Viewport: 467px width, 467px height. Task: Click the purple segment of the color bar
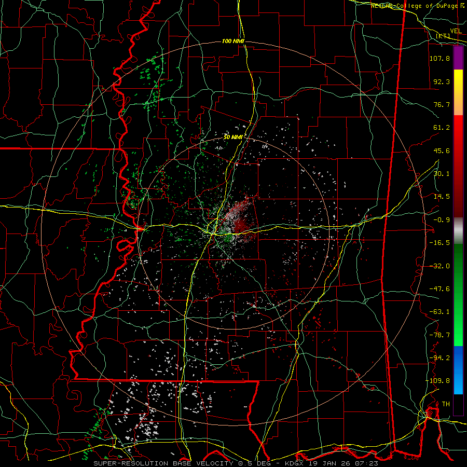[458, 58]
